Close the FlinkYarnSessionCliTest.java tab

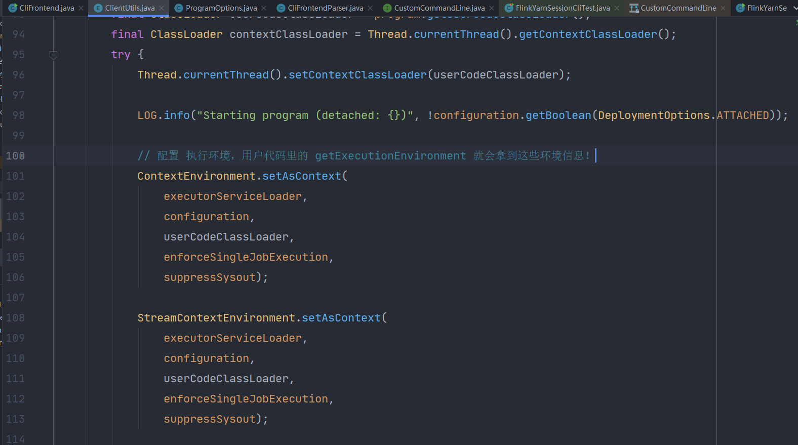[617, 8]
